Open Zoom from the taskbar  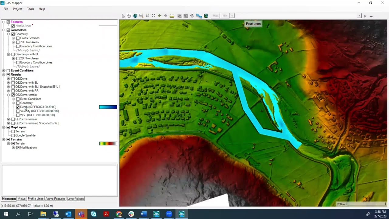pyautogui.click(x=169, y=214)
